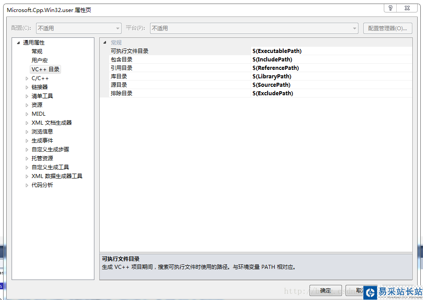Edit the $(IncludePath) value field
The height and width of the screenshot is (300, 423).
(332, 60)
